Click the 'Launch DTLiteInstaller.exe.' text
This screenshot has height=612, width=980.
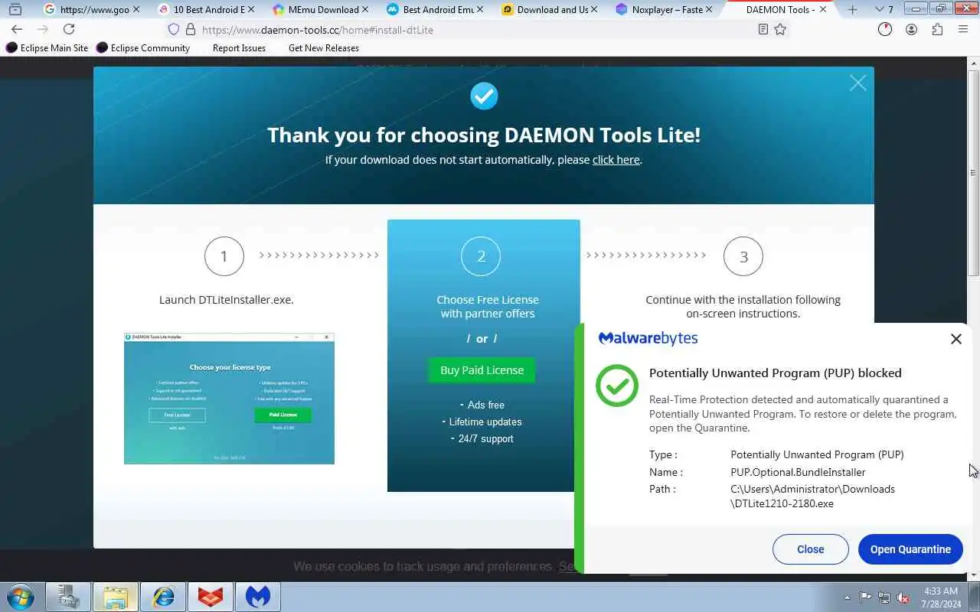point(227,300)
